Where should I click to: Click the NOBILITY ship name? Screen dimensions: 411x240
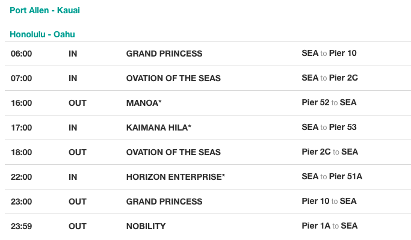point(146,226)
